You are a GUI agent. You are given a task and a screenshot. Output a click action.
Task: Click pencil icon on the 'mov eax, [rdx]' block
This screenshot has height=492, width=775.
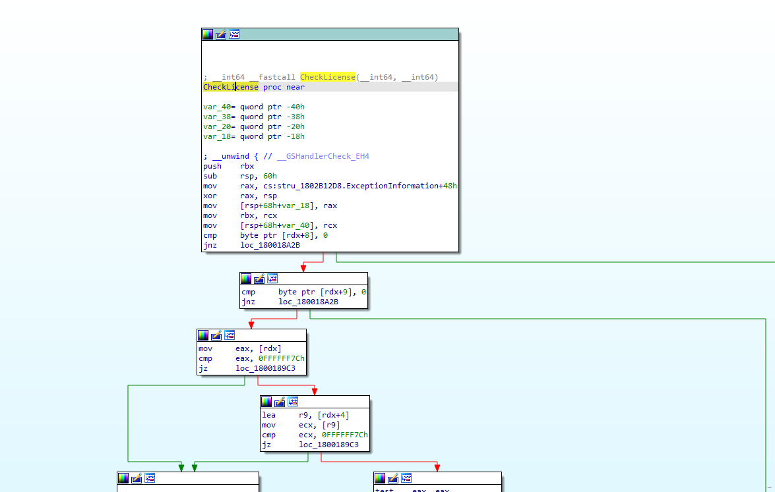pos(216,335)
